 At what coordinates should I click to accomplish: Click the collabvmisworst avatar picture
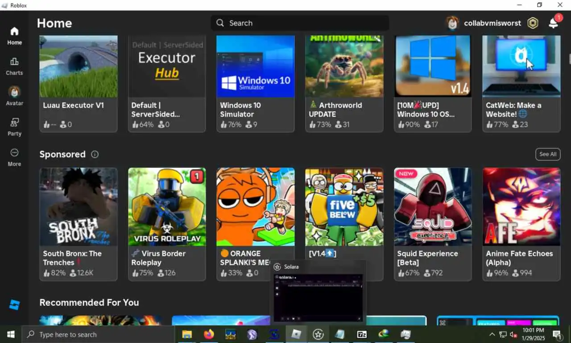tap(452, 23)
